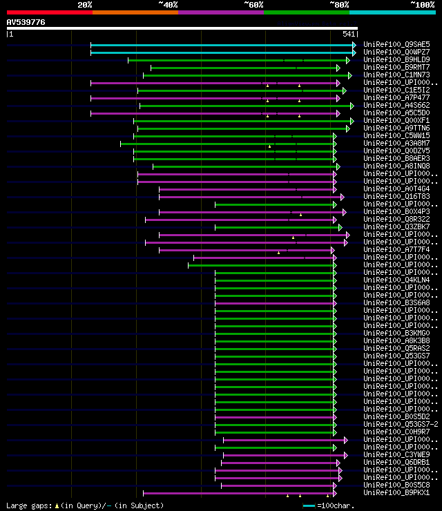442x511 pixels.
Task: Open hit UniRef100_Q9SAE5
Action: tap(396, 44)
